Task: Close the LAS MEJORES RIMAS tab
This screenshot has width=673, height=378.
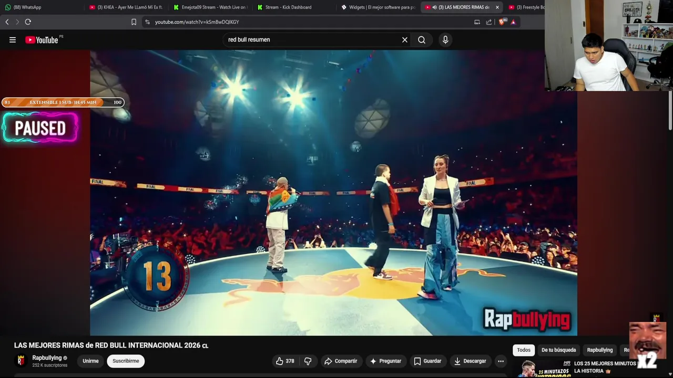Action: click(497, 7)
